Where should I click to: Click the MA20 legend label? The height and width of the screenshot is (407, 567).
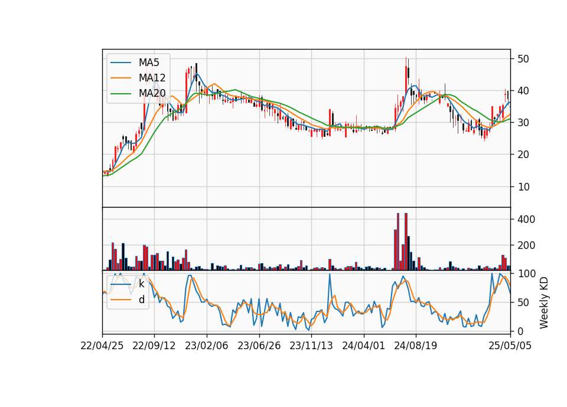[152, 93]
